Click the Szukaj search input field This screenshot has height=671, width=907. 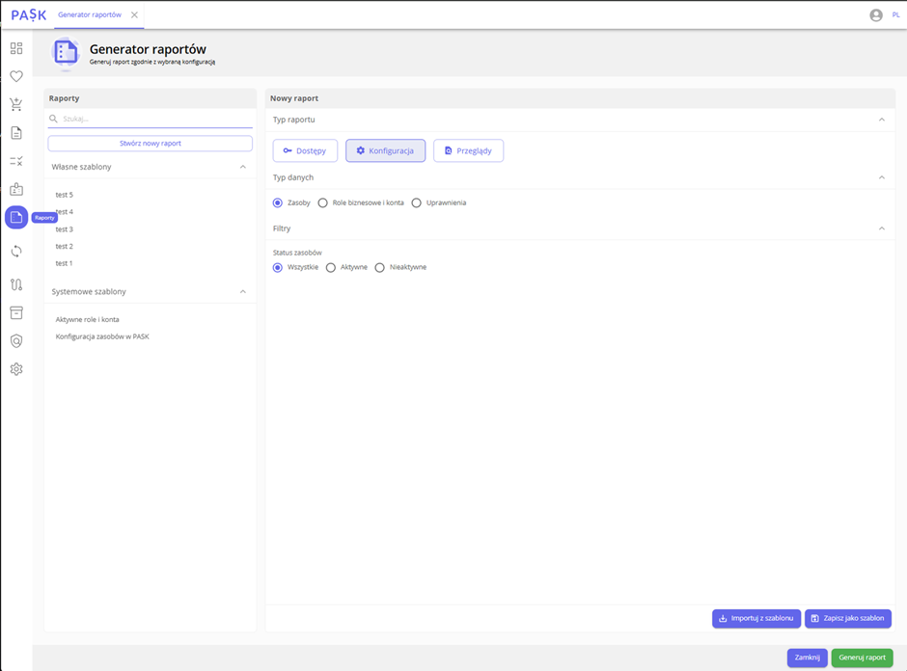pyautogui.click(x=154, y=119)
